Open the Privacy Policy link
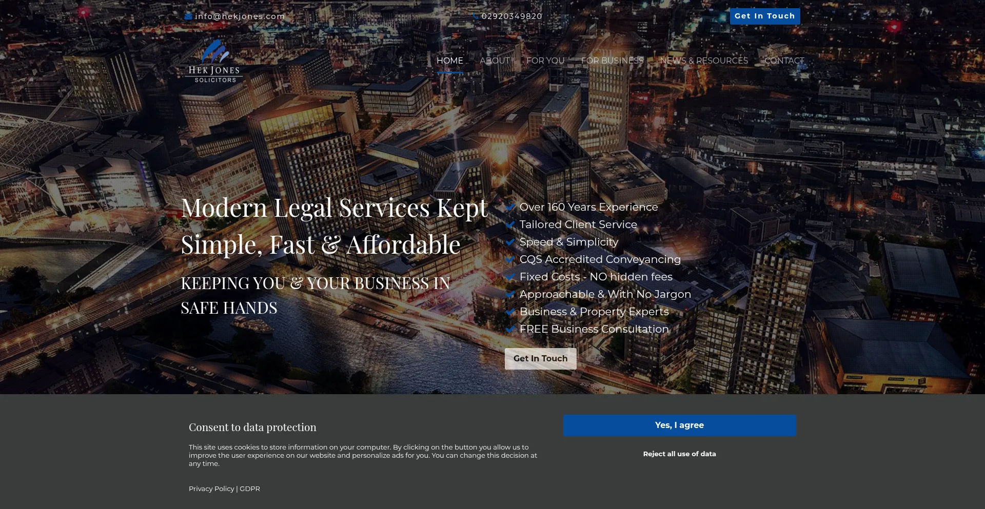The height and width of the screenshot is (509, 985). click(x=211, y=488)
